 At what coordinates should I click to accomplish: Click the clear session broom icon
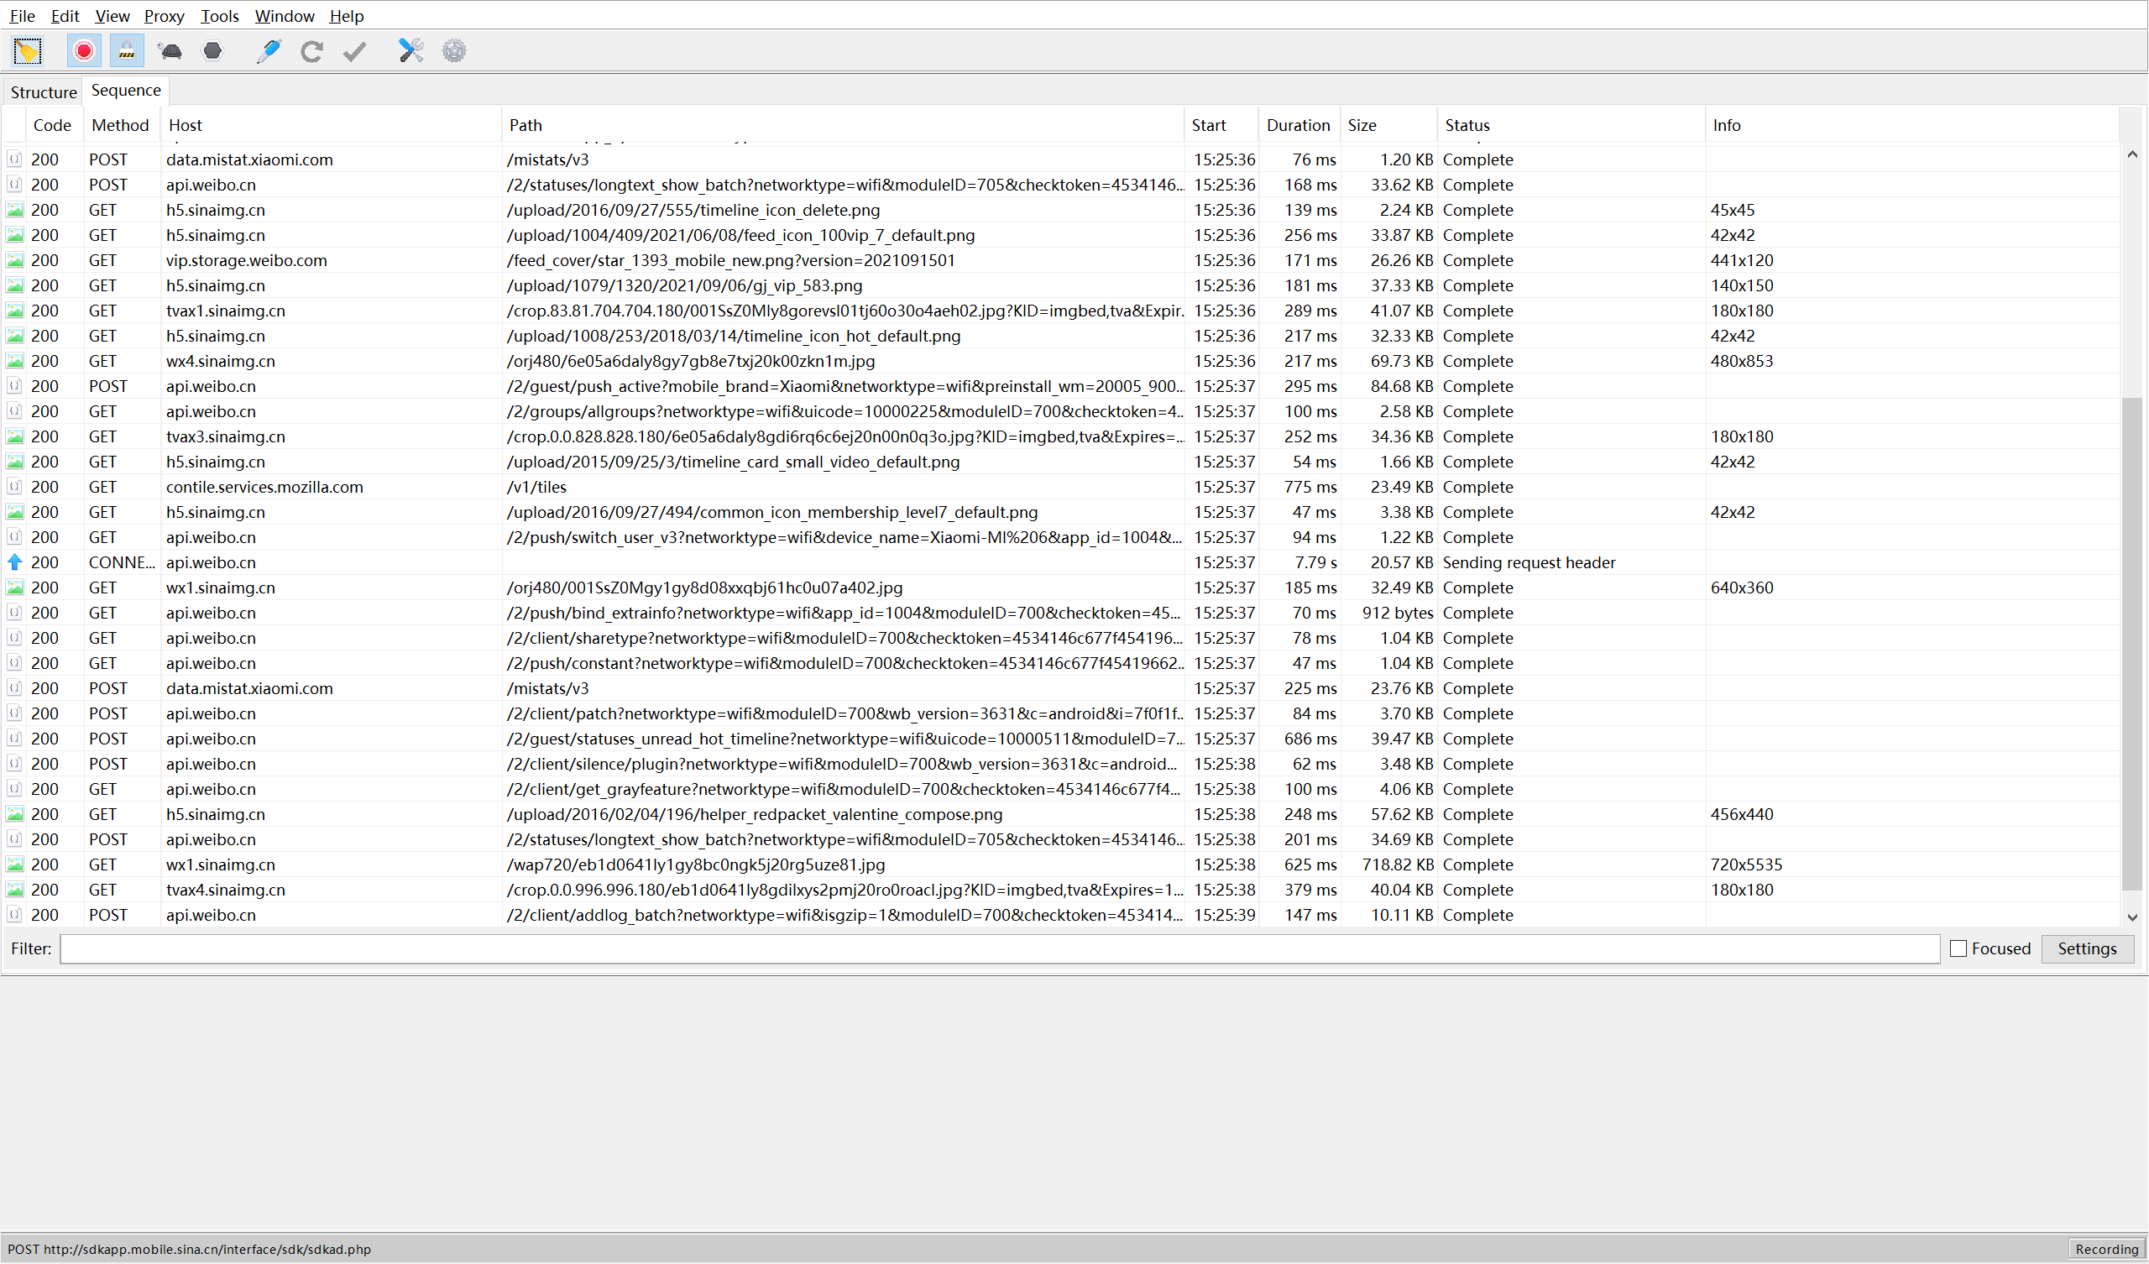pos(28,51)
